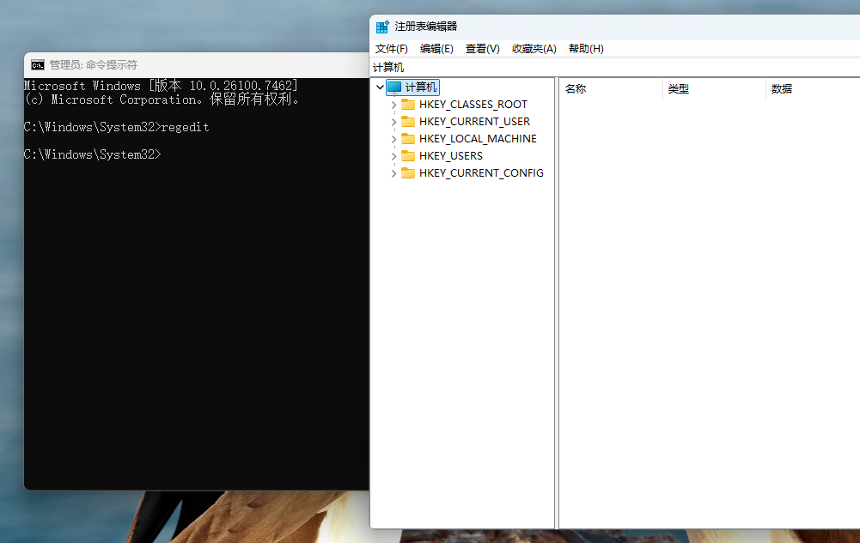
Task: Click the Command Prompt icon in title bar
Action: click(x=37, y=65)
